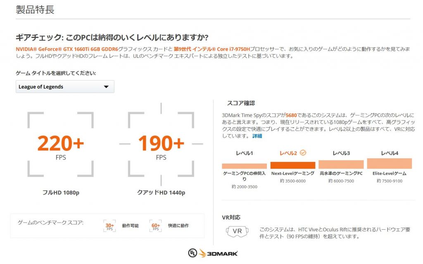Click the 60+ FPS legend icon
This screenshot has height=264, width=423.
pos(156,226)
